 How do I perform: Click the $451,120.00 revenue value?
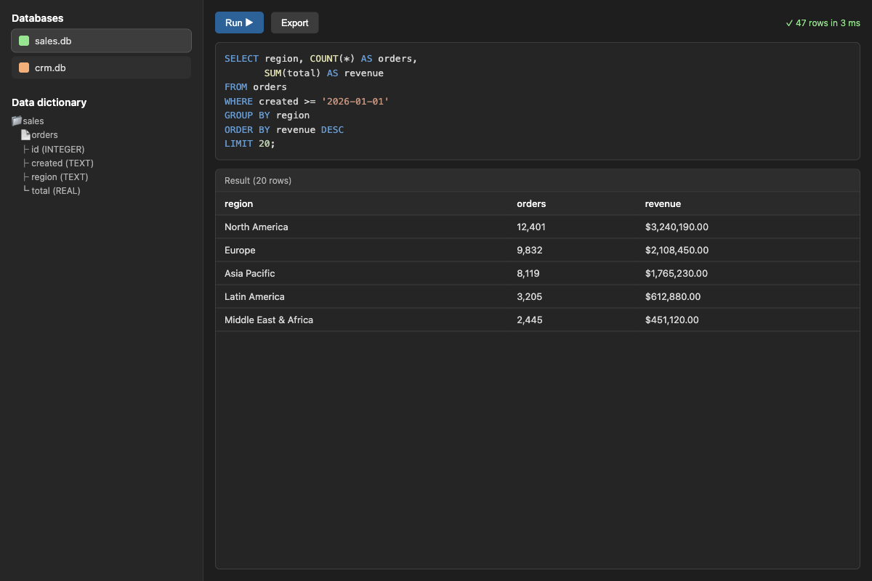click(x=672, y=320)
